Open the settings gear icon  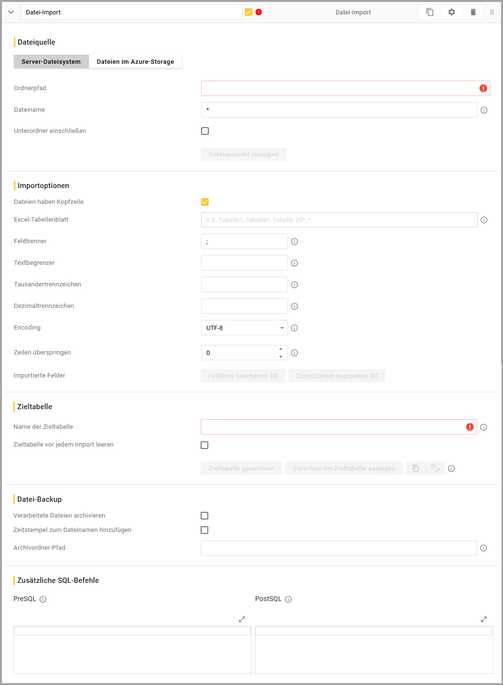click(x=451, y=12)
